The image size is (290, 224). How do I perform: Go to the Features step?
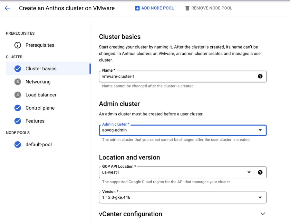click(x=35, y=121)
